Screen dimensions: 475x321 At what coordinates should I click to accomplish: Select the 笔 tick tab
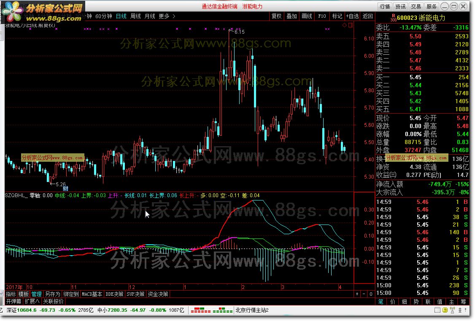[381, 301]
